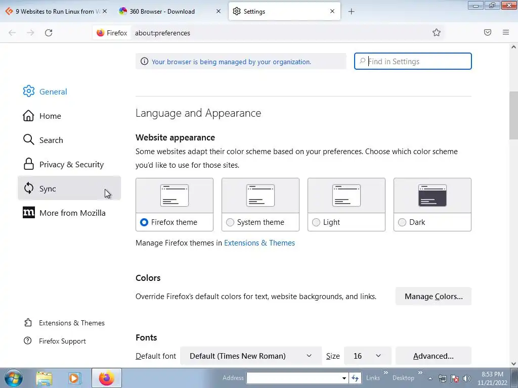Click the Extensions & Themes puzzle icon
The image size is (518, 388).
[28, 323]
